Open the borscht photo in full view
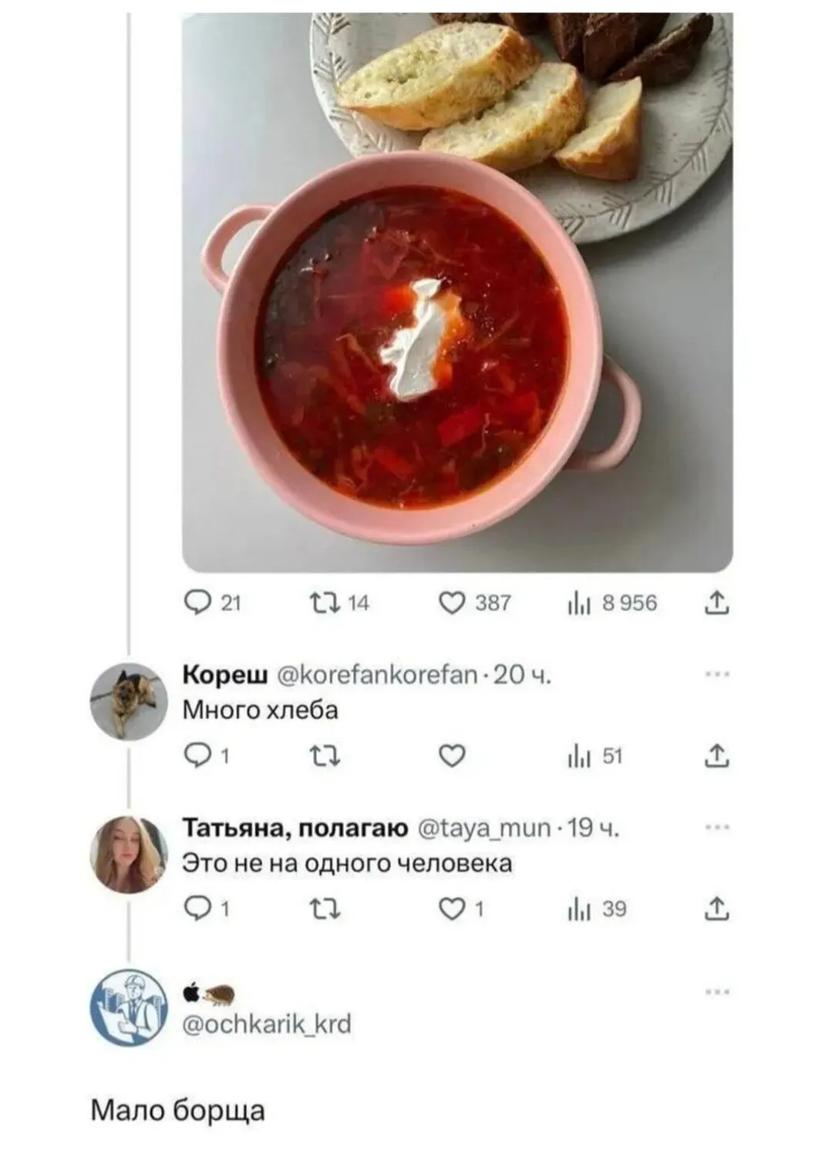 (457, 293)
